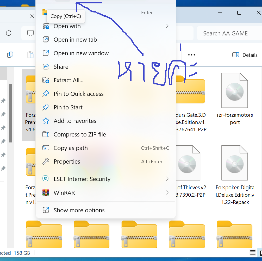Click the rzr-forzamotorsport file name
The width and height of the screenshot is (262, 261).
(235, 119)
